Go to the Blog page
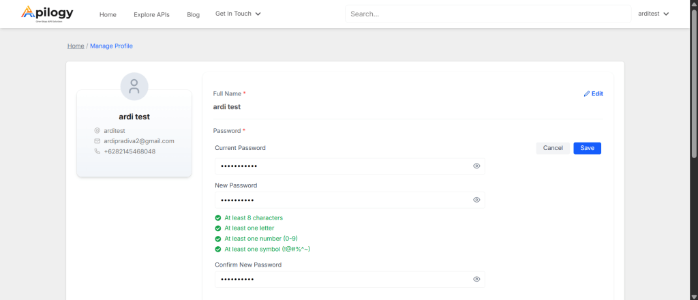698x300 pixels. [193, 14]
